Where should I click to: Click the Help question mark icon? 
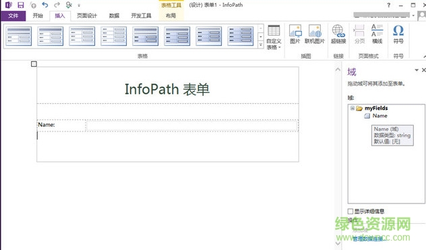tap(389, 5)
